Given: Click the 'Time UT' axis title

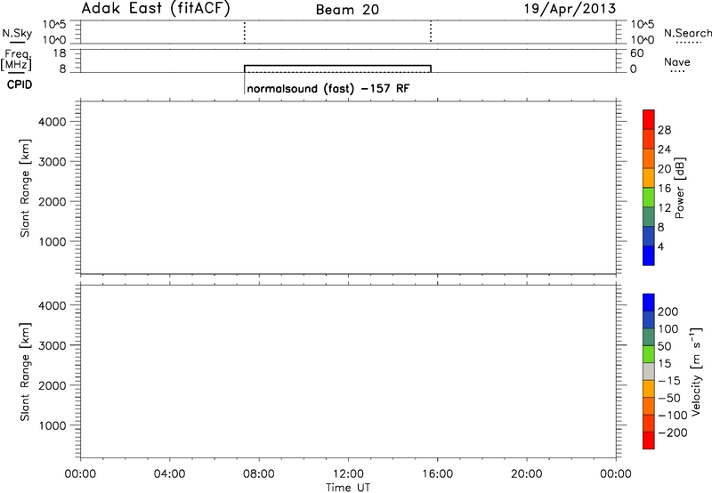Looking at the screenshot, I should (348, 487).
